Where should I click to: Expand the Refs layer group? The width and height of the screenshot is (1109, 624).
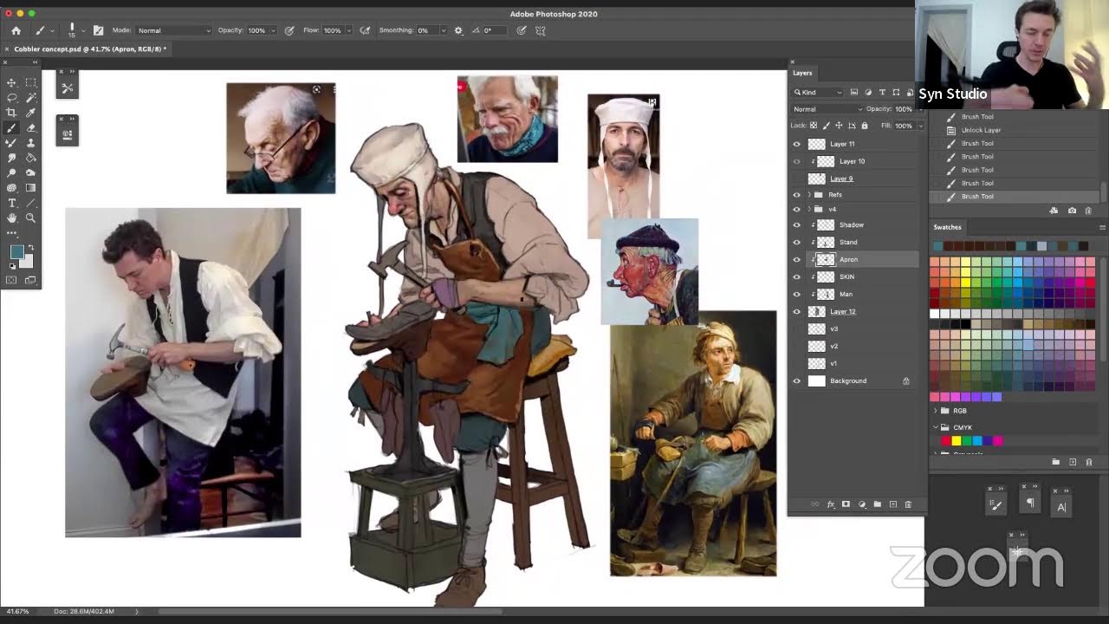tap(809, 195)
